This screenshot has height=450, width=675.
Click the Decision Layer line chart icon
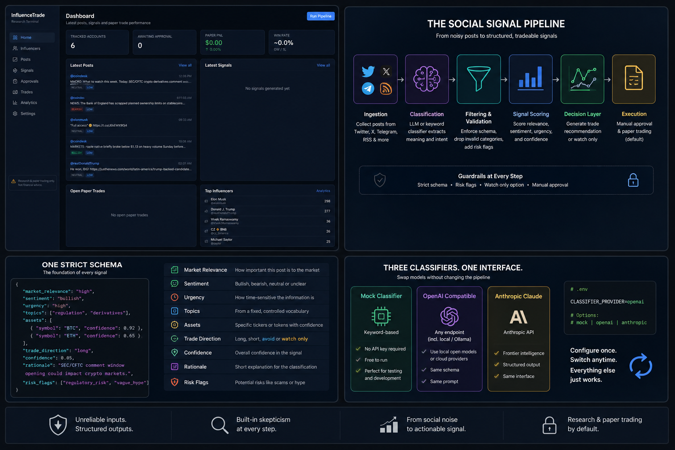pos(583,79)
